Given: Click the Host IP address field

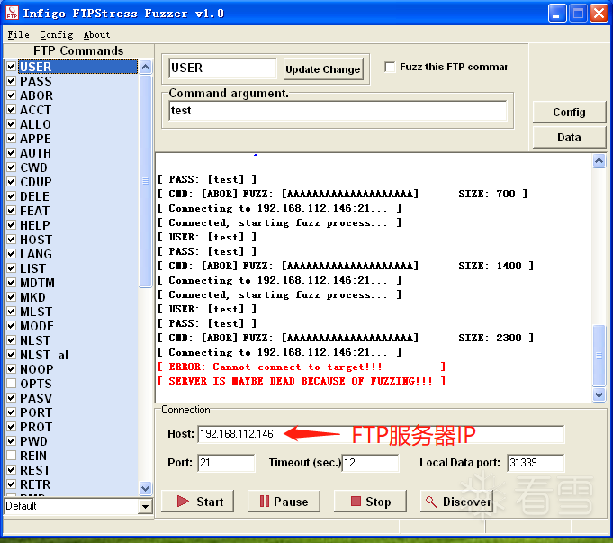Looking at the screenshot, I should click(x=381, y=434).
